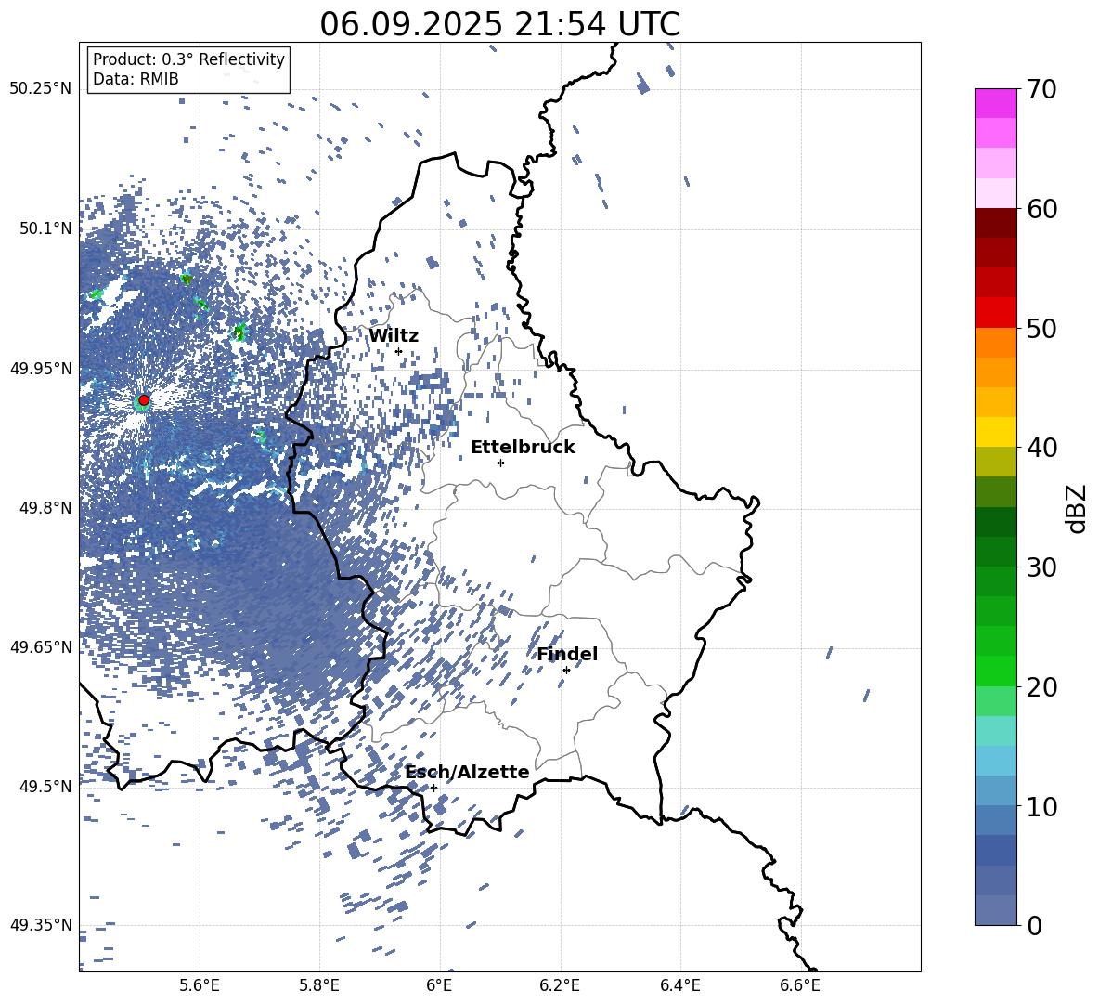Click the 20 label on colorbar

coord(1042,687)
